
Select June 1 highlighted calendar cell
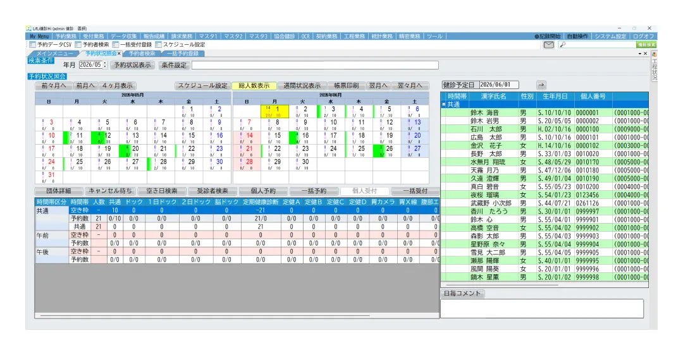pos(274,111)
